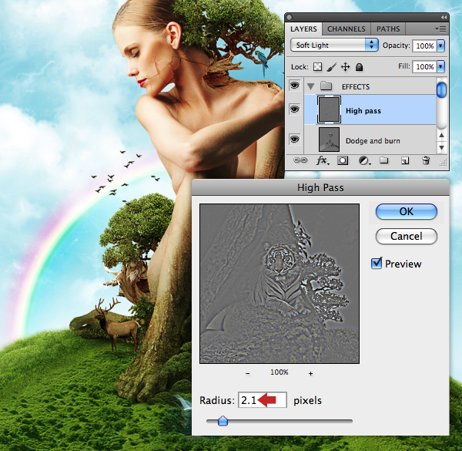462x451 pixels.
Task: Click Cancel in High Pass dialog
Action: 407,236
